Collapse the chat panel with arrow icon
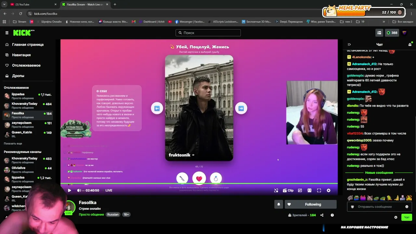Image resolution: width=416 pixels, height=234 pixels. pos(349,45)
